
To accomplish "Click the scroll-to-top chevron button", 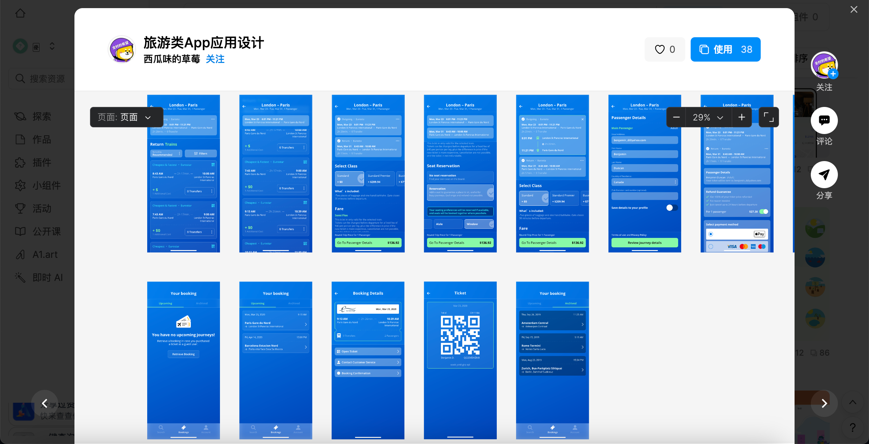I will pyautogui.click(x=852, y=402).
